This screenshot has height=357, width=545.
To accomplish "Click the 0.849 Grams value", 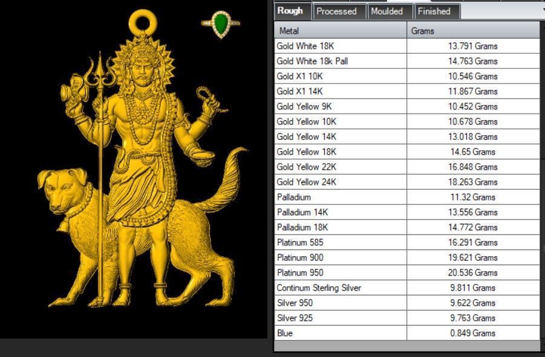I will [472, 333].
